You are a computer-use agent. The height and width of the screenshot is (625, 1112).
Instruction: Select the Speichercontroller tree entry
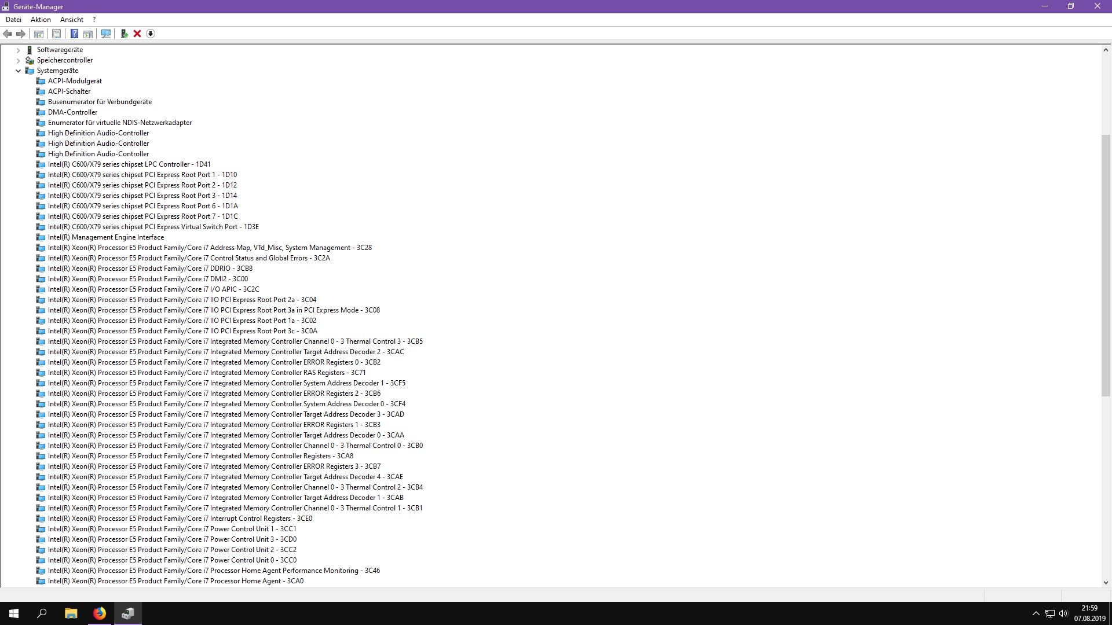point(65,60)
